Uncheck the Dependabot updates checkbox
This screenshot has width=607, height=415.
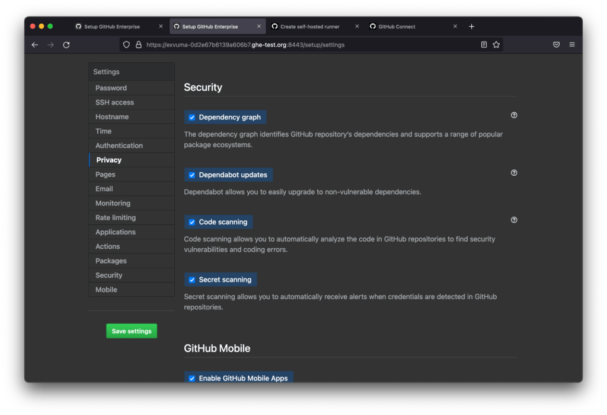(x=192, y=175)
